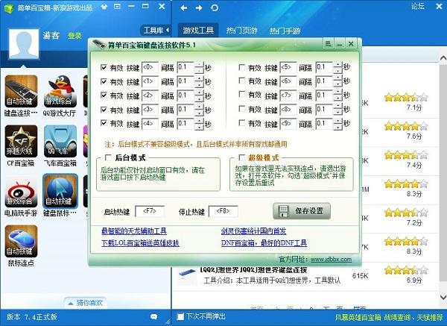Screen dimensions: 447x326
Task: Click the chat bubble icon in status bar
Action: [153, 317]
